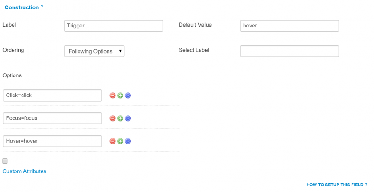374x192 pixels.
Task: Click the empty Select Label input field
Action: pyautogui.click(x=289, y=51)
